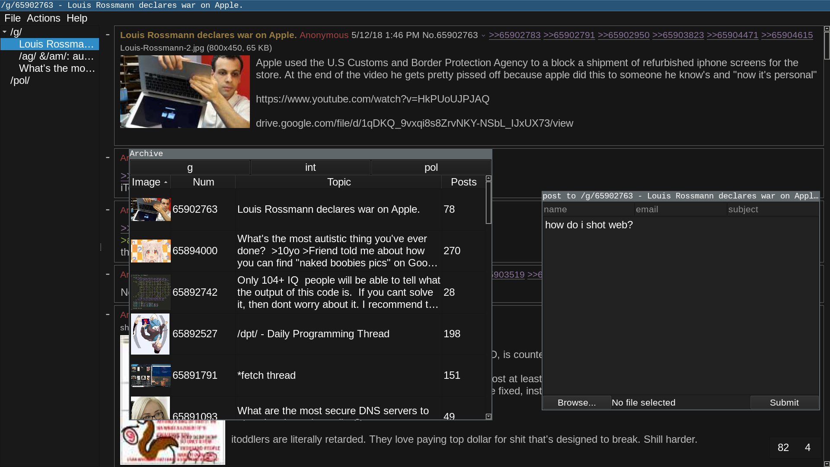Screen dimensions: 830x467
Task: Click Browse... to attach a file
Action: [577, 403]
